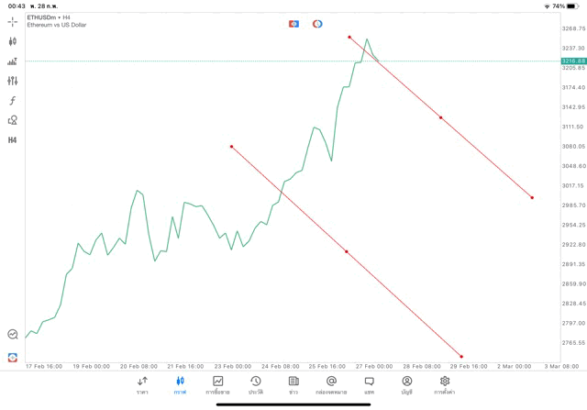Activate the crosshair cursor tool

[13, 21]
